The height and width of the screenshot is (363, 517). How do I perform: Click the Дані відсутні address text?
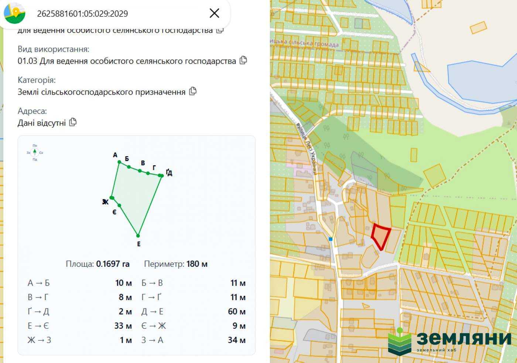[x=42, y=123]
